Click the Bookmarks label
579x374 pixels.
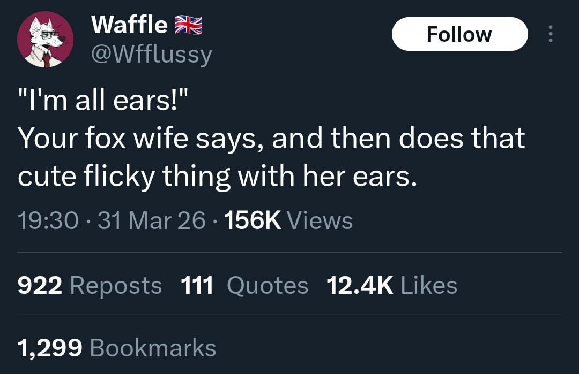153,348
